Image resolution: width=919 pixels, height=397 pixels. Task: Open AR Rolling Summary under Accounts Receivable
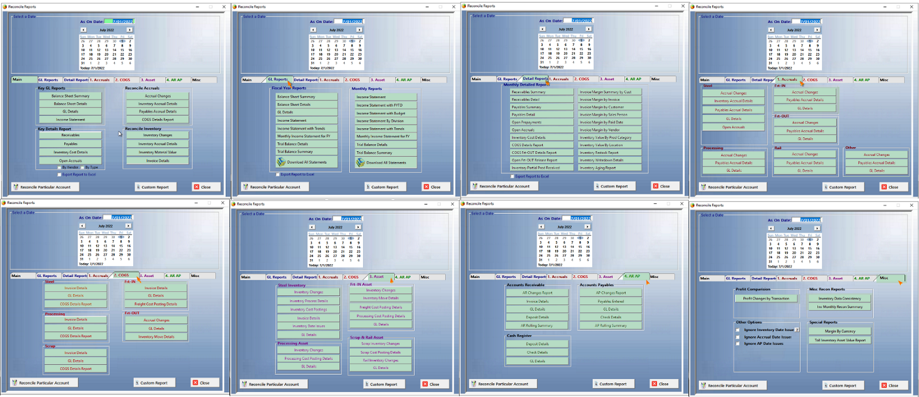tap(537, 325)
